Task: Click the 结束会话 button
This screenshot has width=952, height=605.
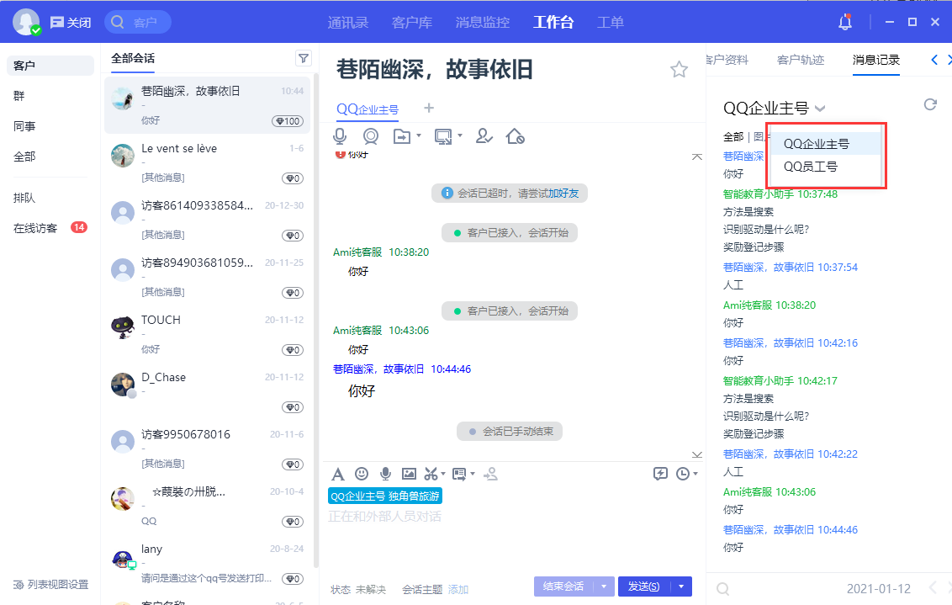Action: [563, 586]
